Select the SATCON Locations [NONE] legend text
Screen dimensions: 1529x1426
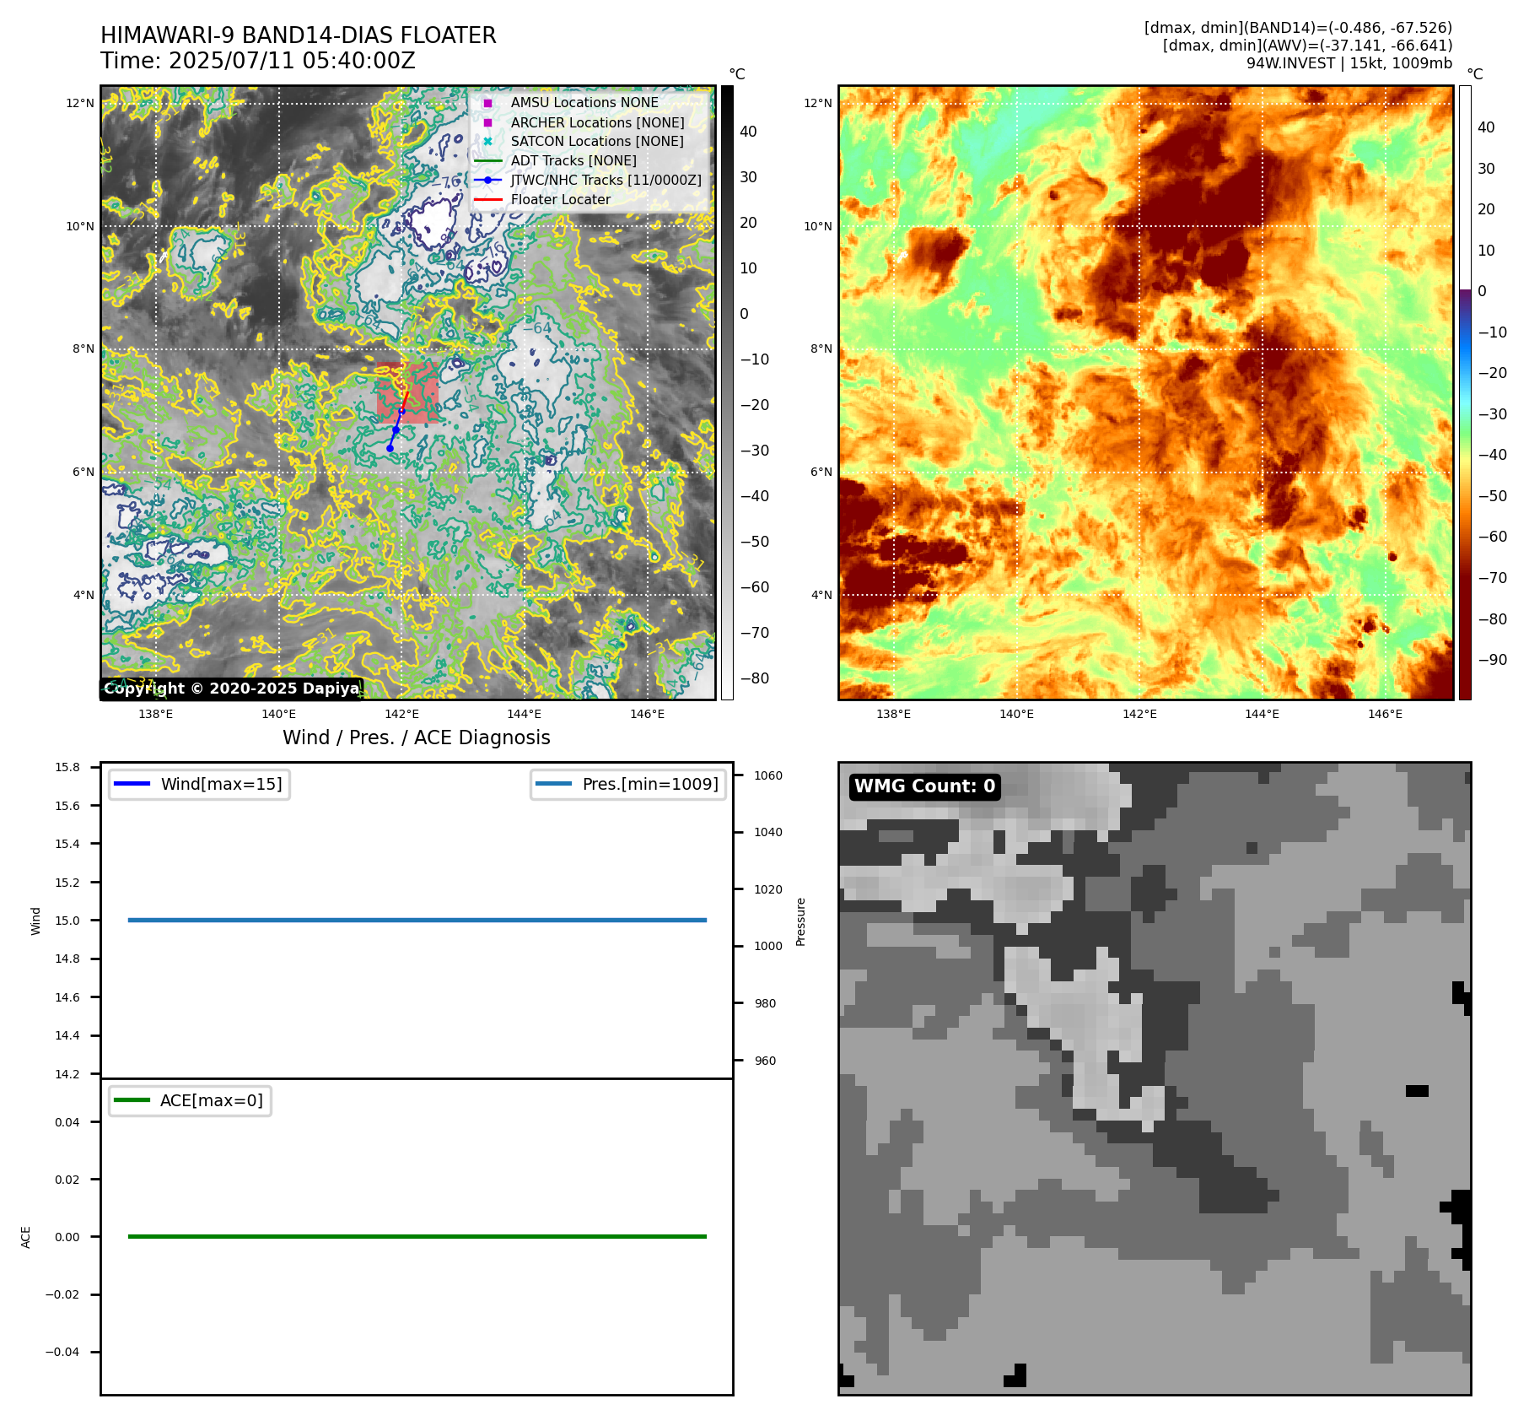597,142
